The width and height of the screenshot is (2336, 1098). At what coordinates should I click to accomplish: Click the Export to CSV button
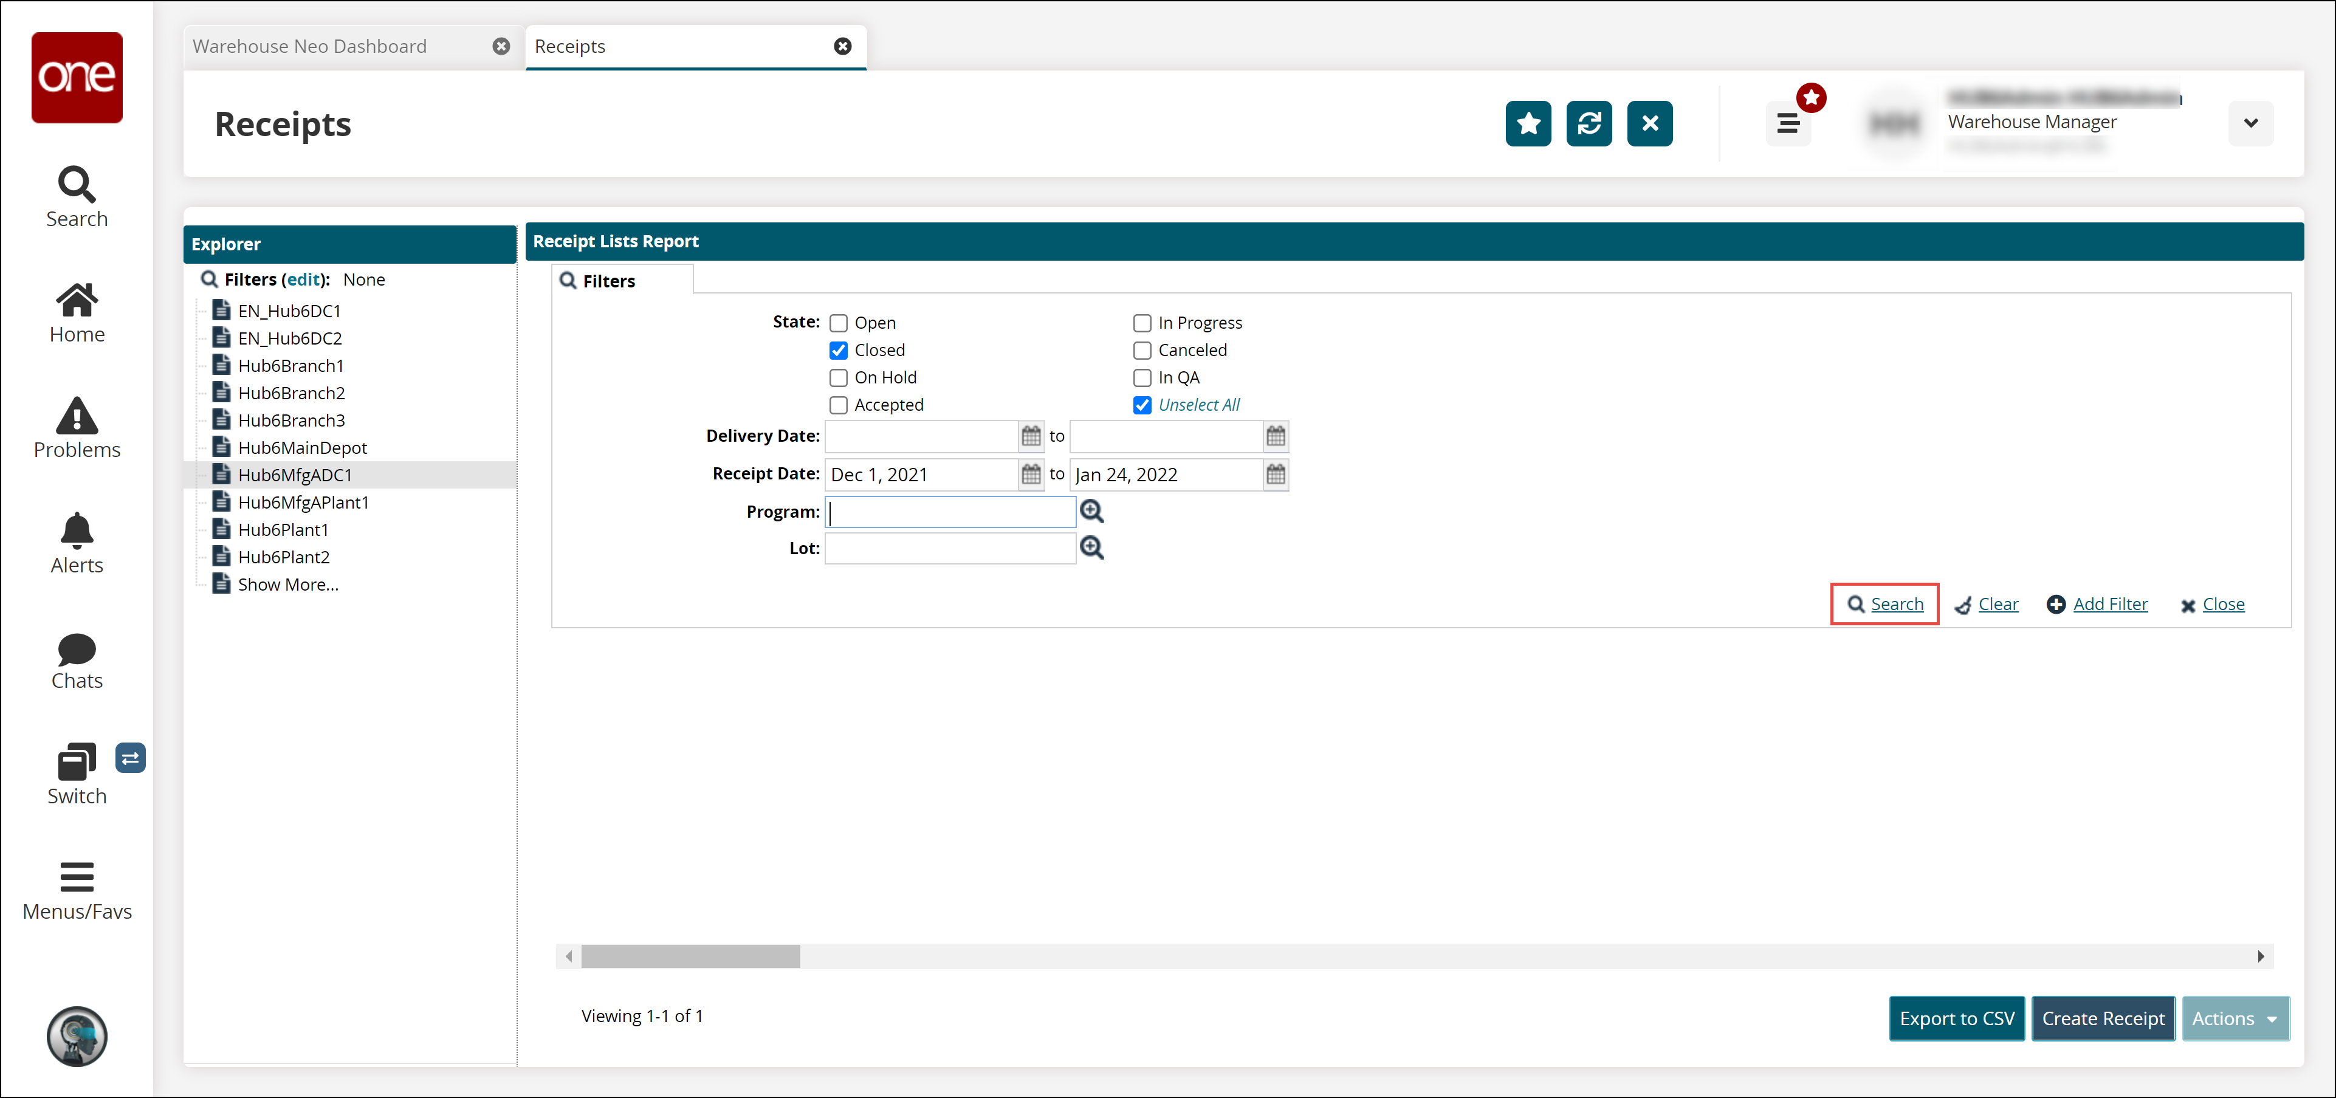pos(1956,1018)
